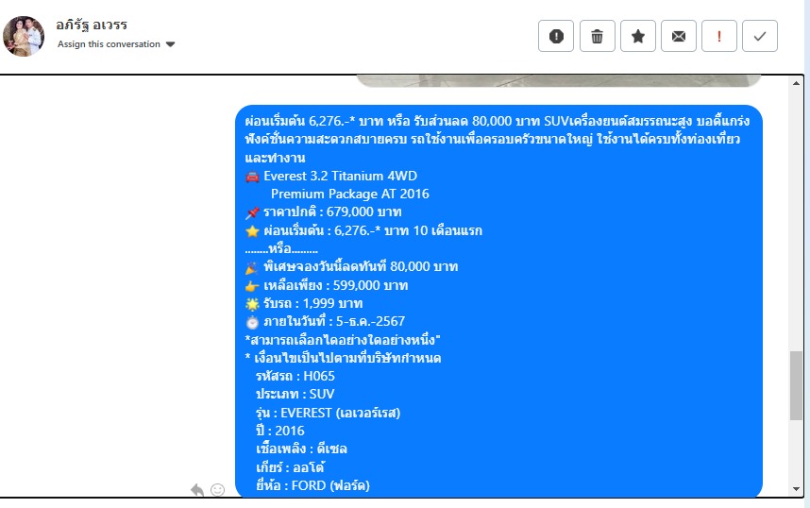Click text 'รับรถ : 1,999 บาท'
The width and height of the screenshot is (810, 508).
coord(313,303)
